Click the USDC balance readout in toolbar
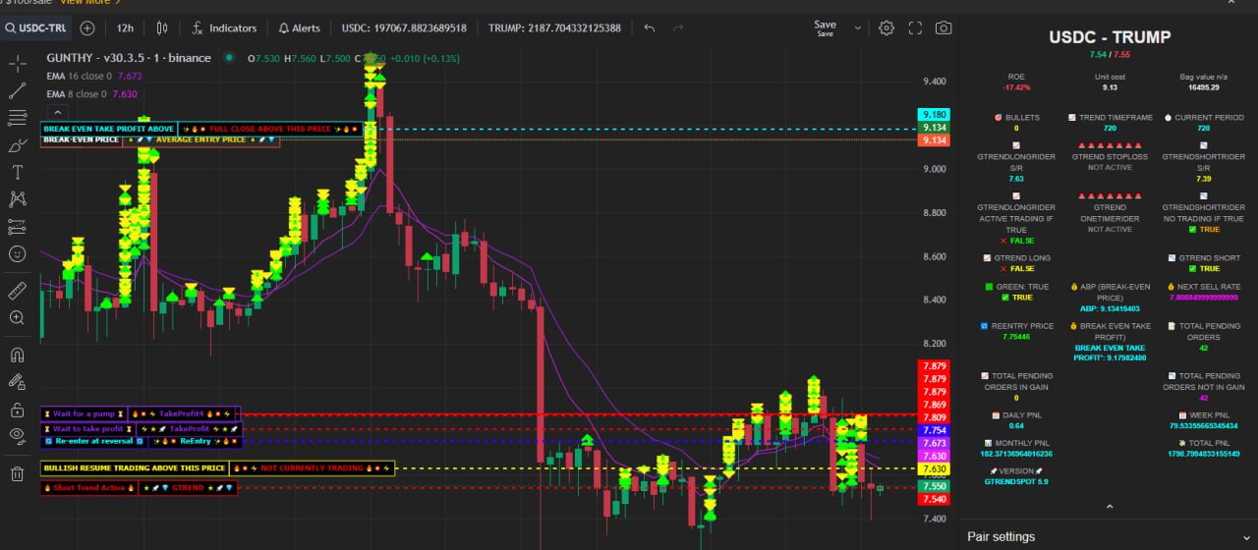Viewport: 1258px width, 550px height. pyautogui.click(x=404, y=28)
